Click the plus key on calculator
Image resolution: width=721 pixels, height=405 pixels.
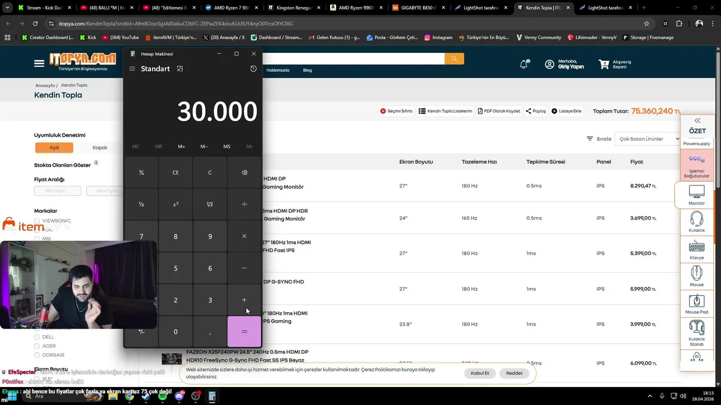(244, 300)
